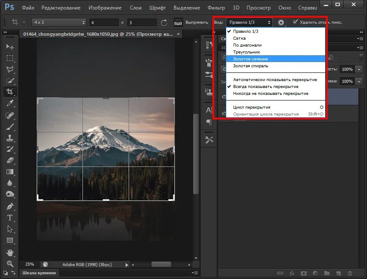Toggle 'Удалить отсеч. пикс.' checkbox
367x279 pixels.
[x=295, y=22]
